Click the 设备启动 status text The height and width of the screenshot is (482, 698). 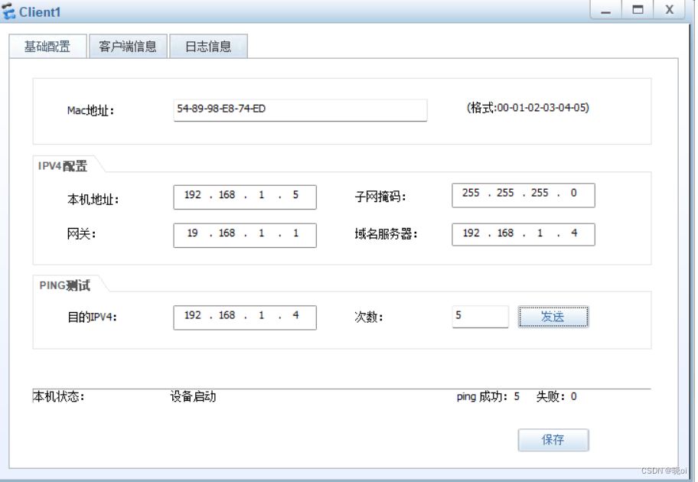[x=193, y=396]
